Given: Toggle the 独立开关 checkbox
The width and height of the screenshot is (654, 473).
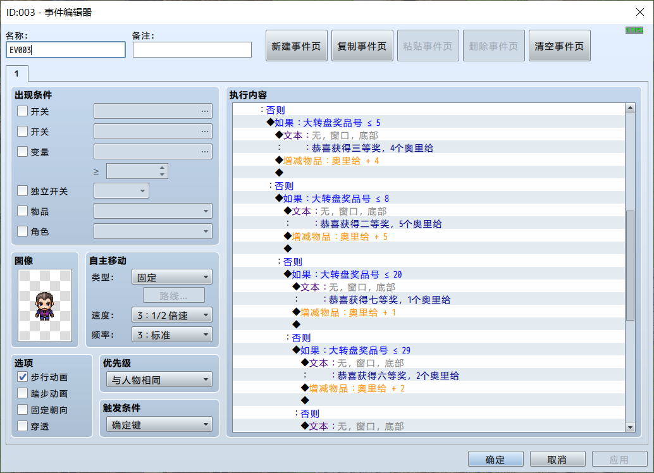Looking at the screenshot, I should pos(23,191).
